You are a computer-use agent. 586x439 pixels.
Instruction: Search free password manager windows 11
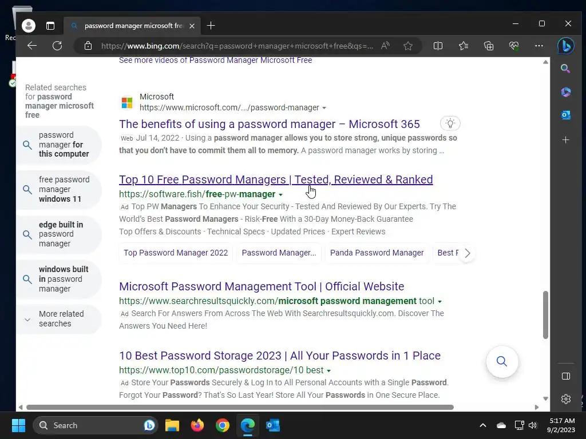click(59, 189)
